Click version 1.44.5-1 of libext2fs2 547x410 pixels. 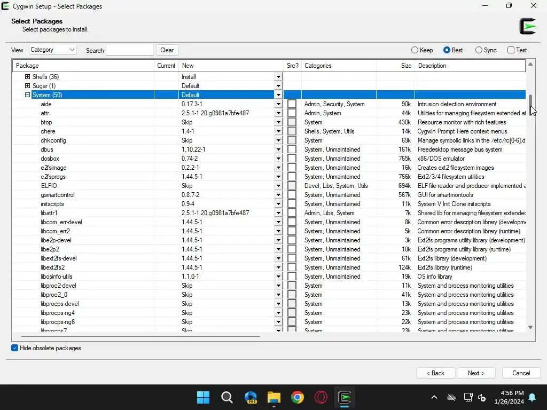tap(192, 267)
